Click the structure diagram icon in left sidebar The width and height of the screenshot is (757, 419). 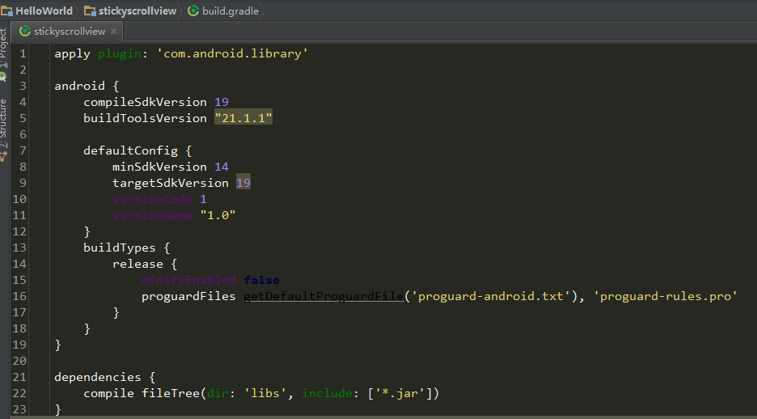pos(3,156)
